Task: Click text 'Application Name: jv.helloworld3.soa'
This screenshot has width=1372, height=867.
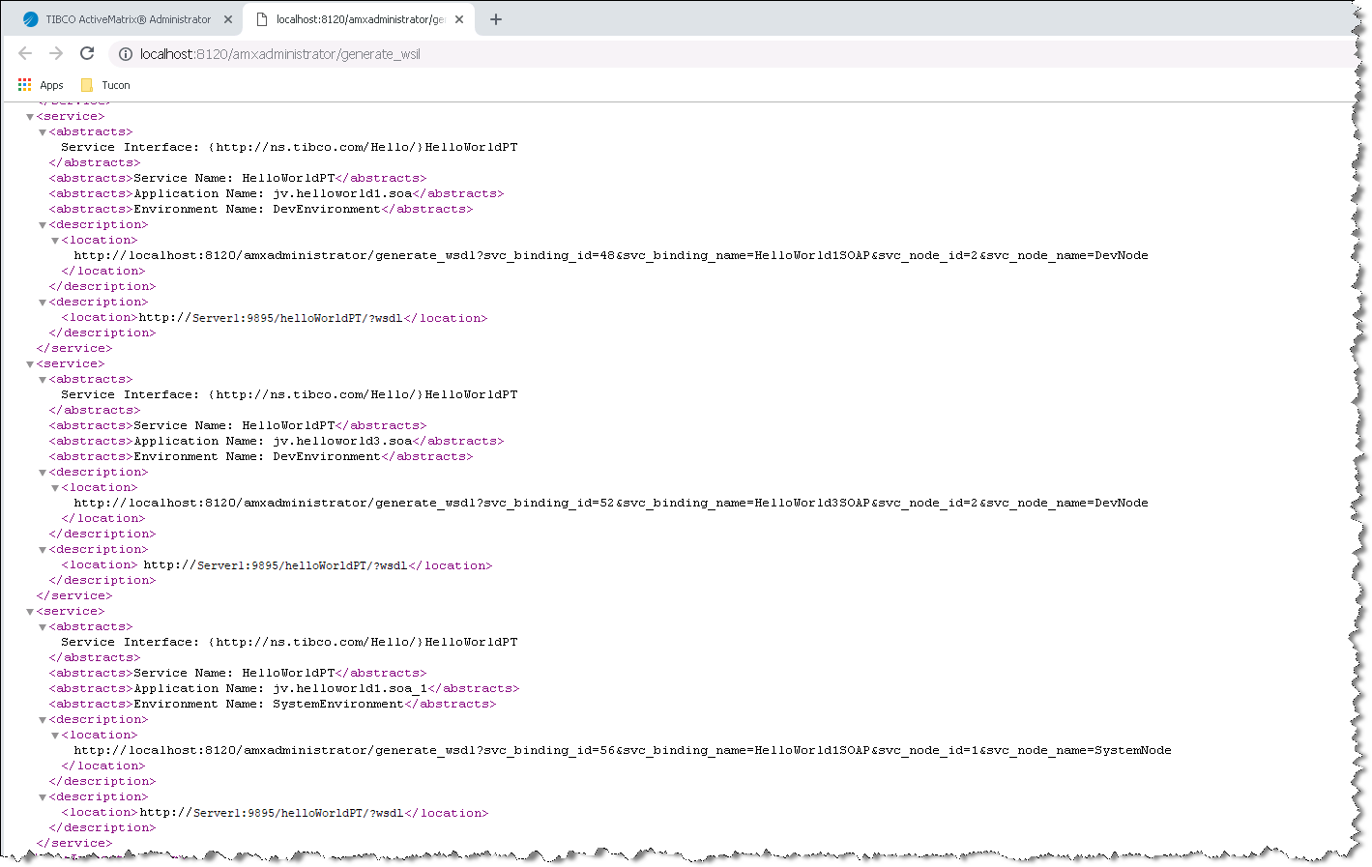Action: click(x=273, y=441)
